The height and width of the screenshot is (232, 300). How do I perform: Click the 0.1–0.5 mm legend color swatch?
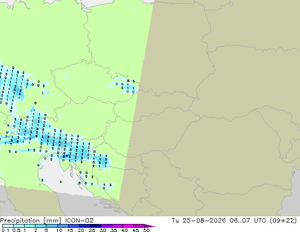tap(8, 226)
